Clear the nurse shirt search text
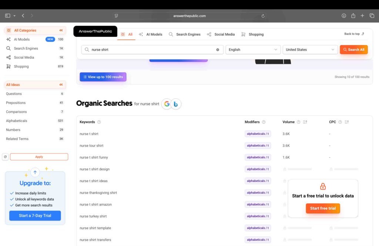The width and height of the screenshot is (379, 246). tap(218, 50)
